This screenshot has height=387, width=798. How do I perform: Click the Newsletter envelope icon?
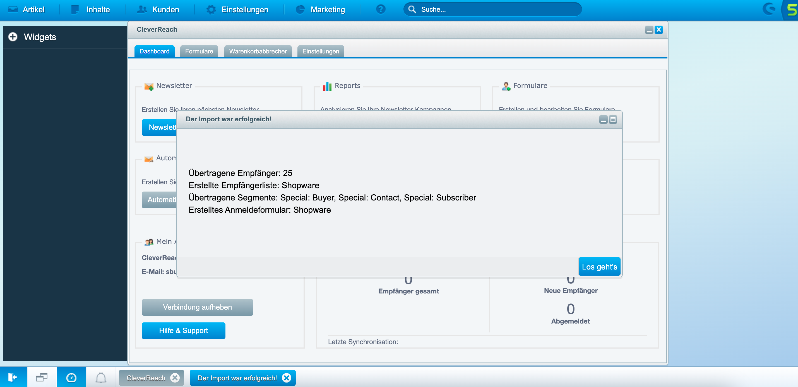point(149,86)
